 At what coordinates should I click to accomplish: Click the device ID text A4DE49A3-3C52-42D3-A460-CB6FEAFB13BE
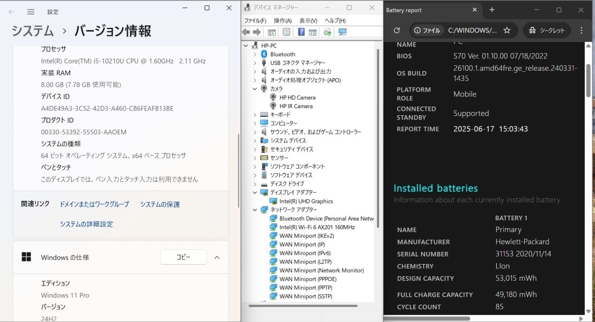[107, 108]
